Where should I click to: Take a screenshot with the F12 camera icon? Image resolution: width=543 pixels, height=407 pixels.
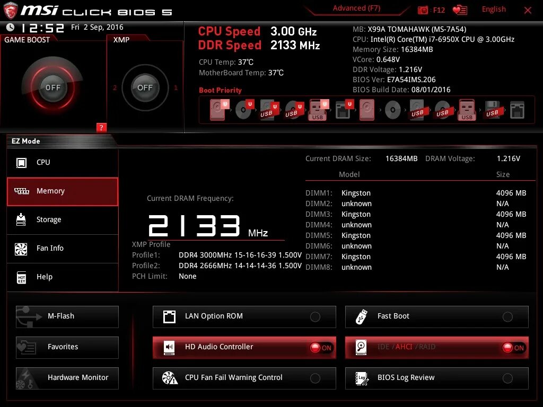click(423, 10)
